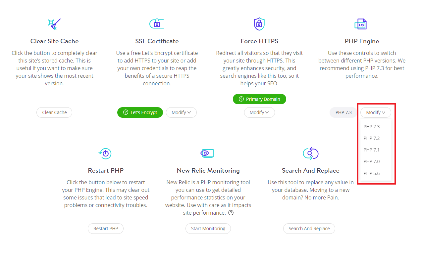Select PHP 5.6 from the version list

coord(371,173)
